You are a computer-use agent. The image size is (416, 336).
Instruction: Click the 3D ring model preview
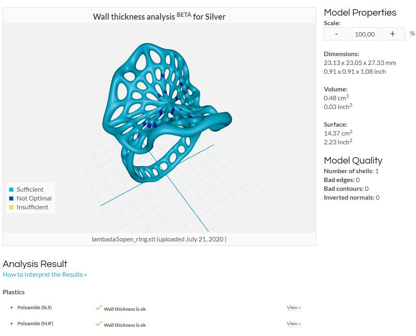[x=167, y=113]
